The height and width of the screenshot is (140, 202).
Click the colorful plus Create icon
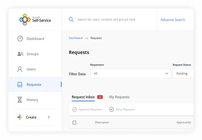click(20, 117)
